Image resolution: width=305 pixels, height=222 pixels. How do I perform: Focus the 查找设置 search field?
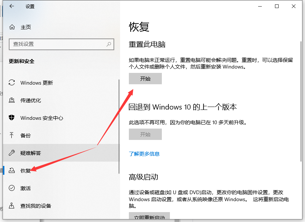point(62,44)
